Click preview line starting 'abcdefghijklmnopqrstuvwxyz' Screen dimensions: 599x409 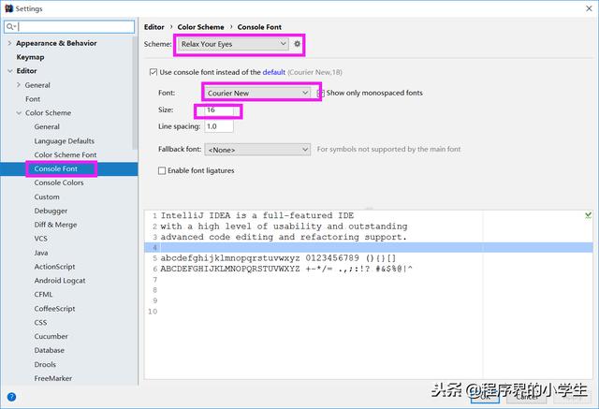[x=278, y=258]
